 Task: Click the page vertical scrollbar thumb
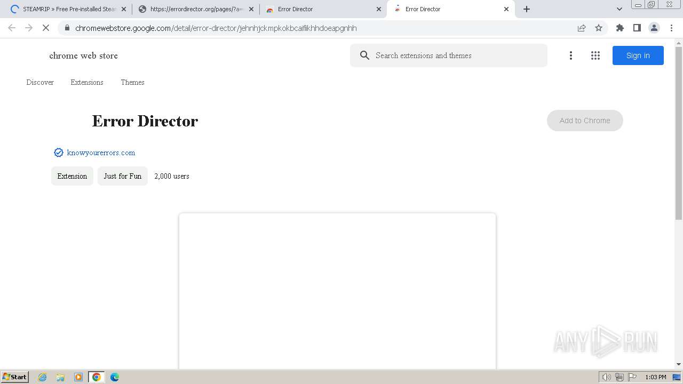click(679, 133)
